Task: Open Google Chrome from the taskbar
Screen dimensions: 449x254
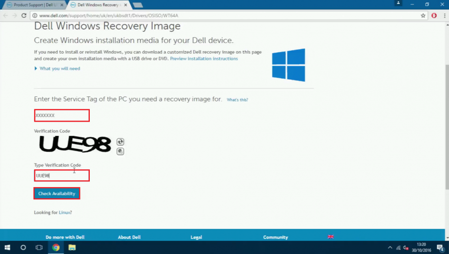Action: coord(56,248)
